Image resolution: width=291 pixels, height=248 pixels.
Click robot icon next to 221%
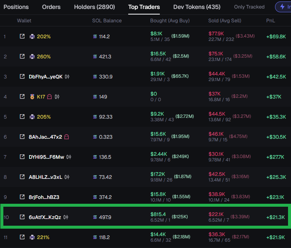coord(32,237)
